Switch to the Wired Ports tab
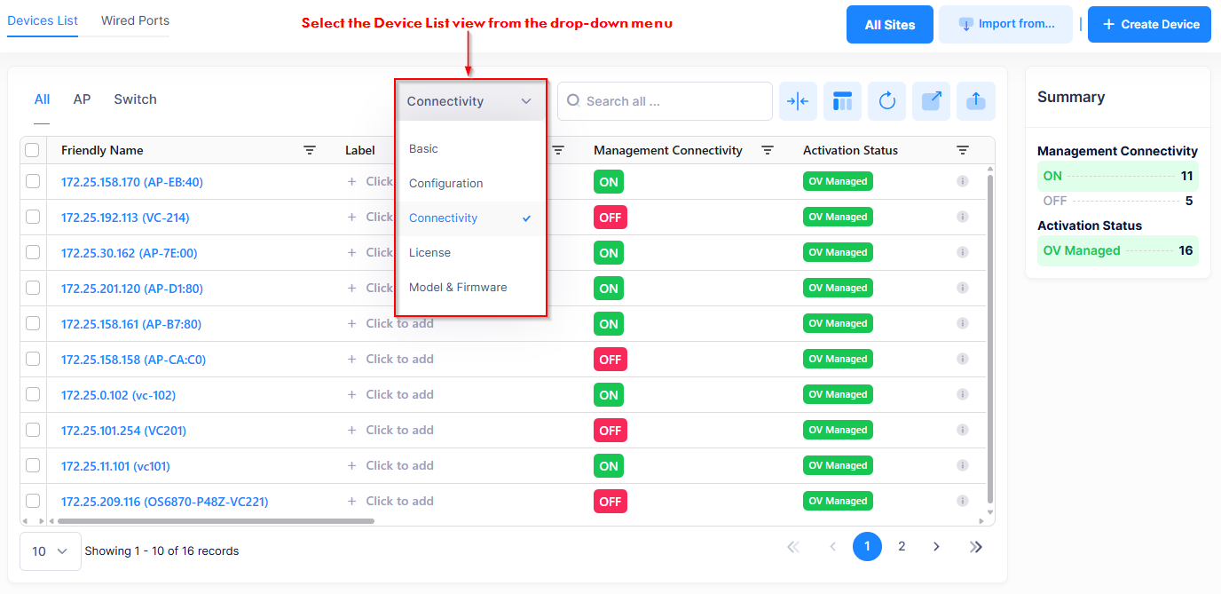Image resolution: width=1221 pixels, height=594 pixels. click(x=135, y=20)
